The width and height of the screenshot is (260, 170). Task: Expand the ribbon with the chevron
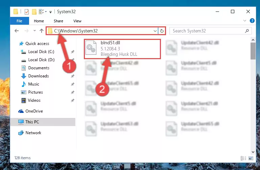pyautogui.click(x=244, y=21)
